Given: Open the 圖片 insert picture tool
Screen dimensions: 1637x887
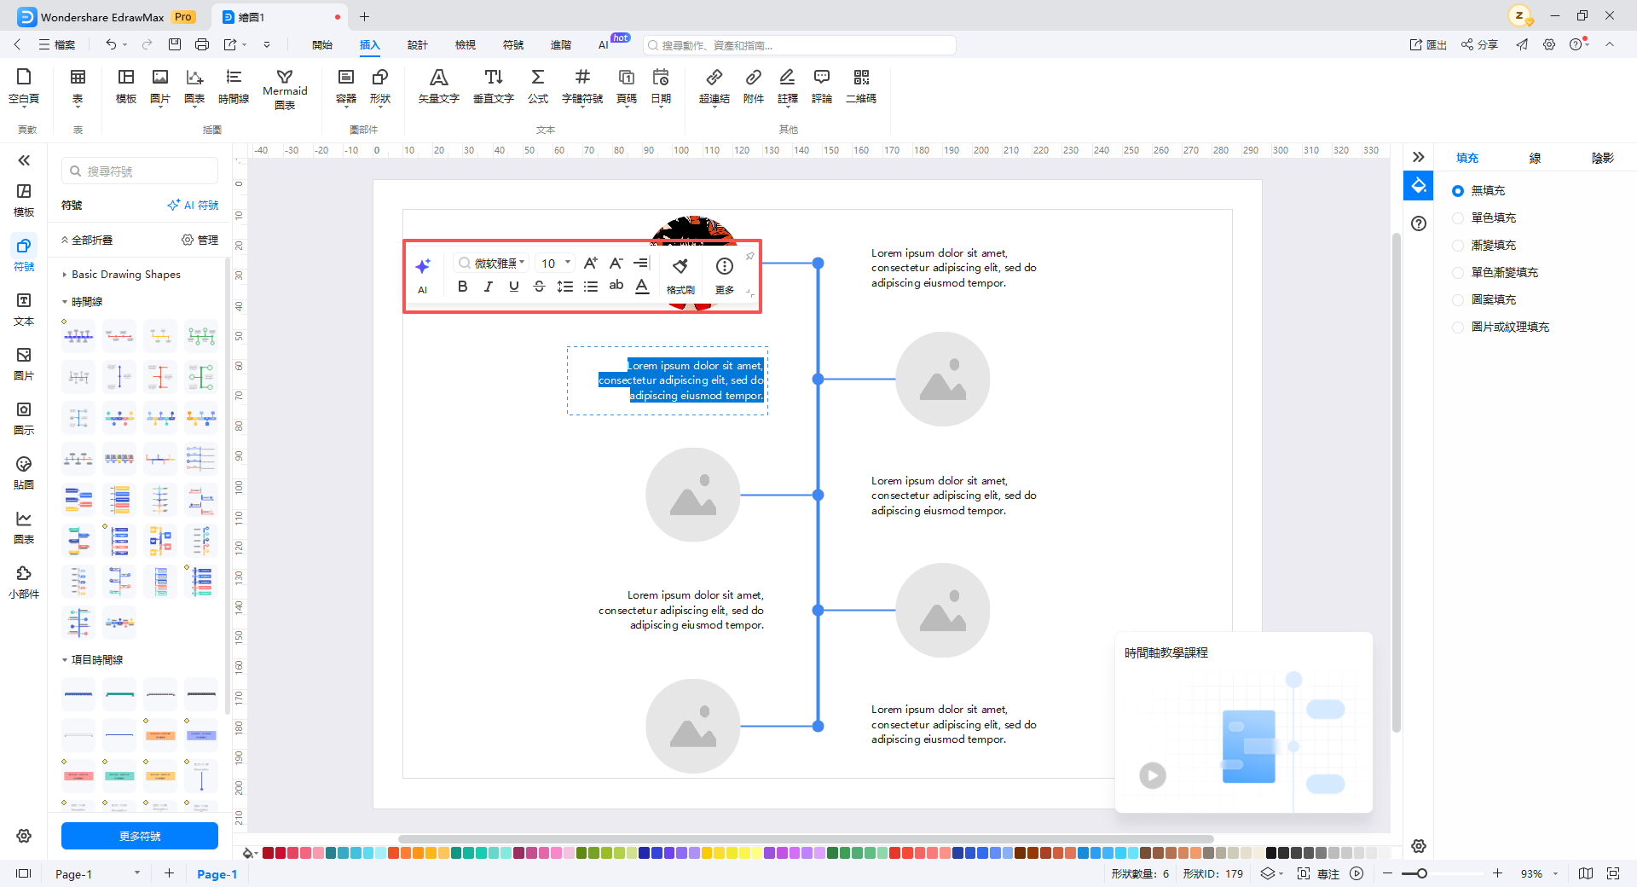Looking at the screenshot, I should (x=160, y=86).
